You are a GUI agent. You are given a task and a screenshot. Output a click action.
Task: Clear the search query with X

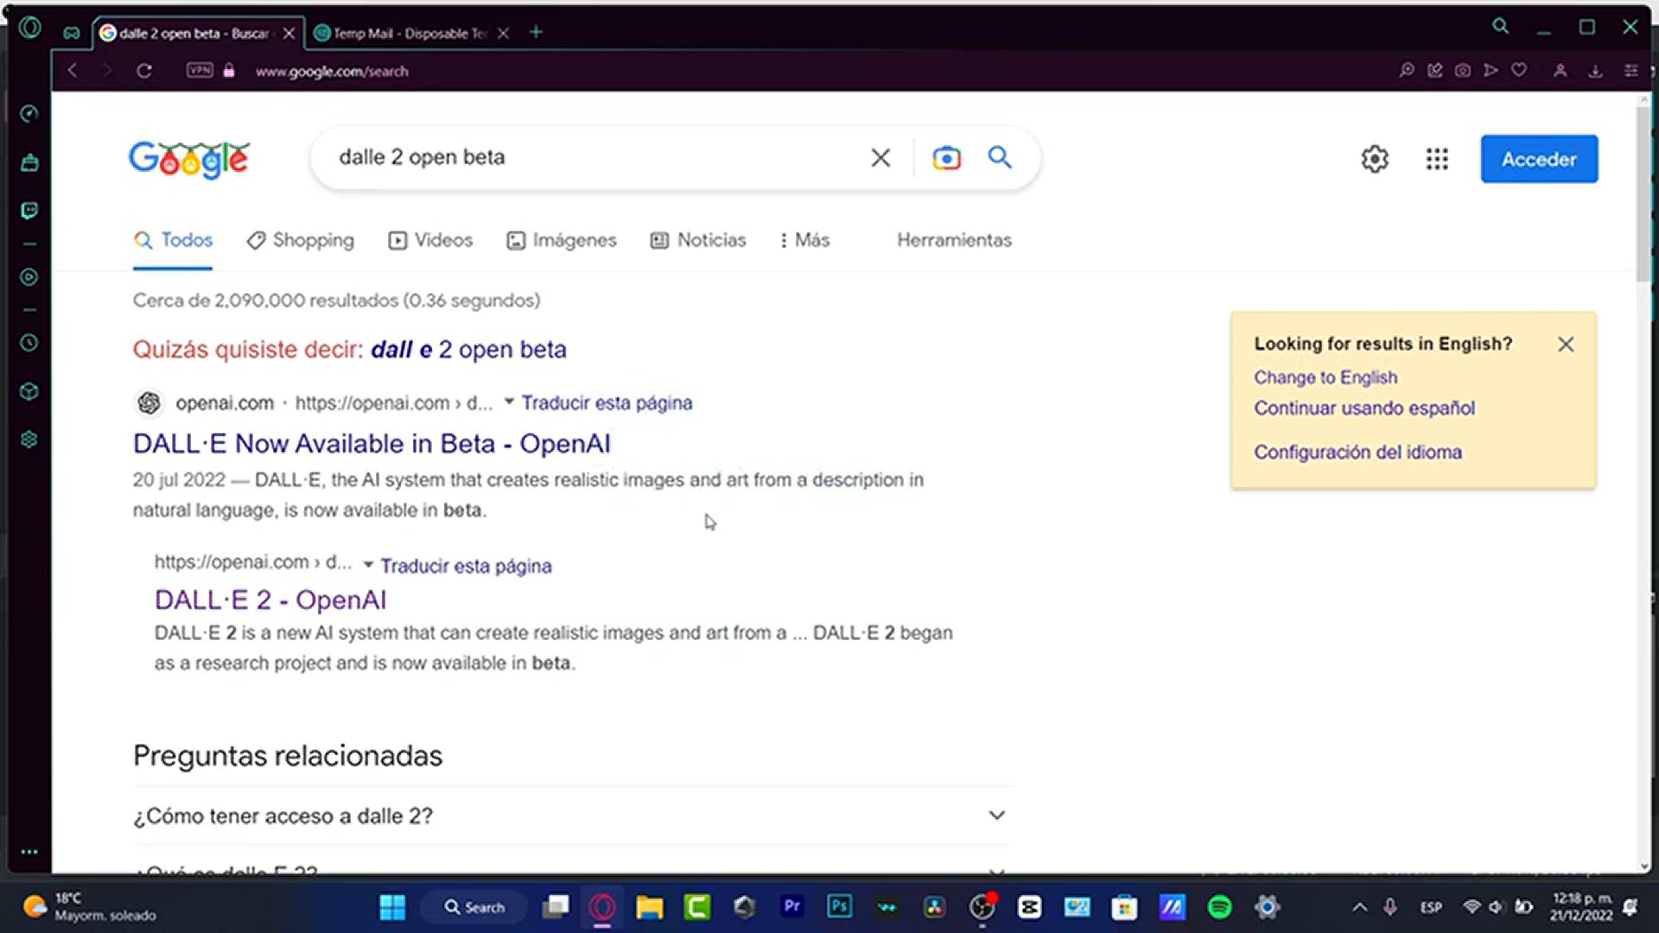[880, 157]
